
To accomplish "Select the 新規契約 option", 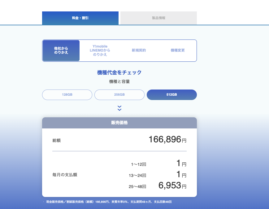I will 139,50.
